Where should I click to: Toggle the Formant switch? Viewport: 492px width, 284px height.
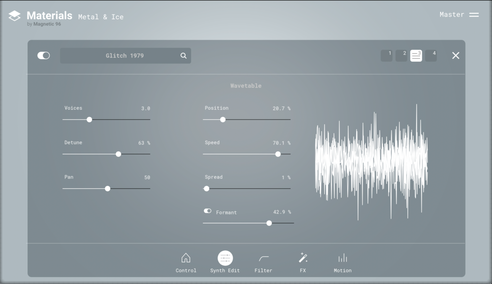pyautogui.click(x=208, y=211)
